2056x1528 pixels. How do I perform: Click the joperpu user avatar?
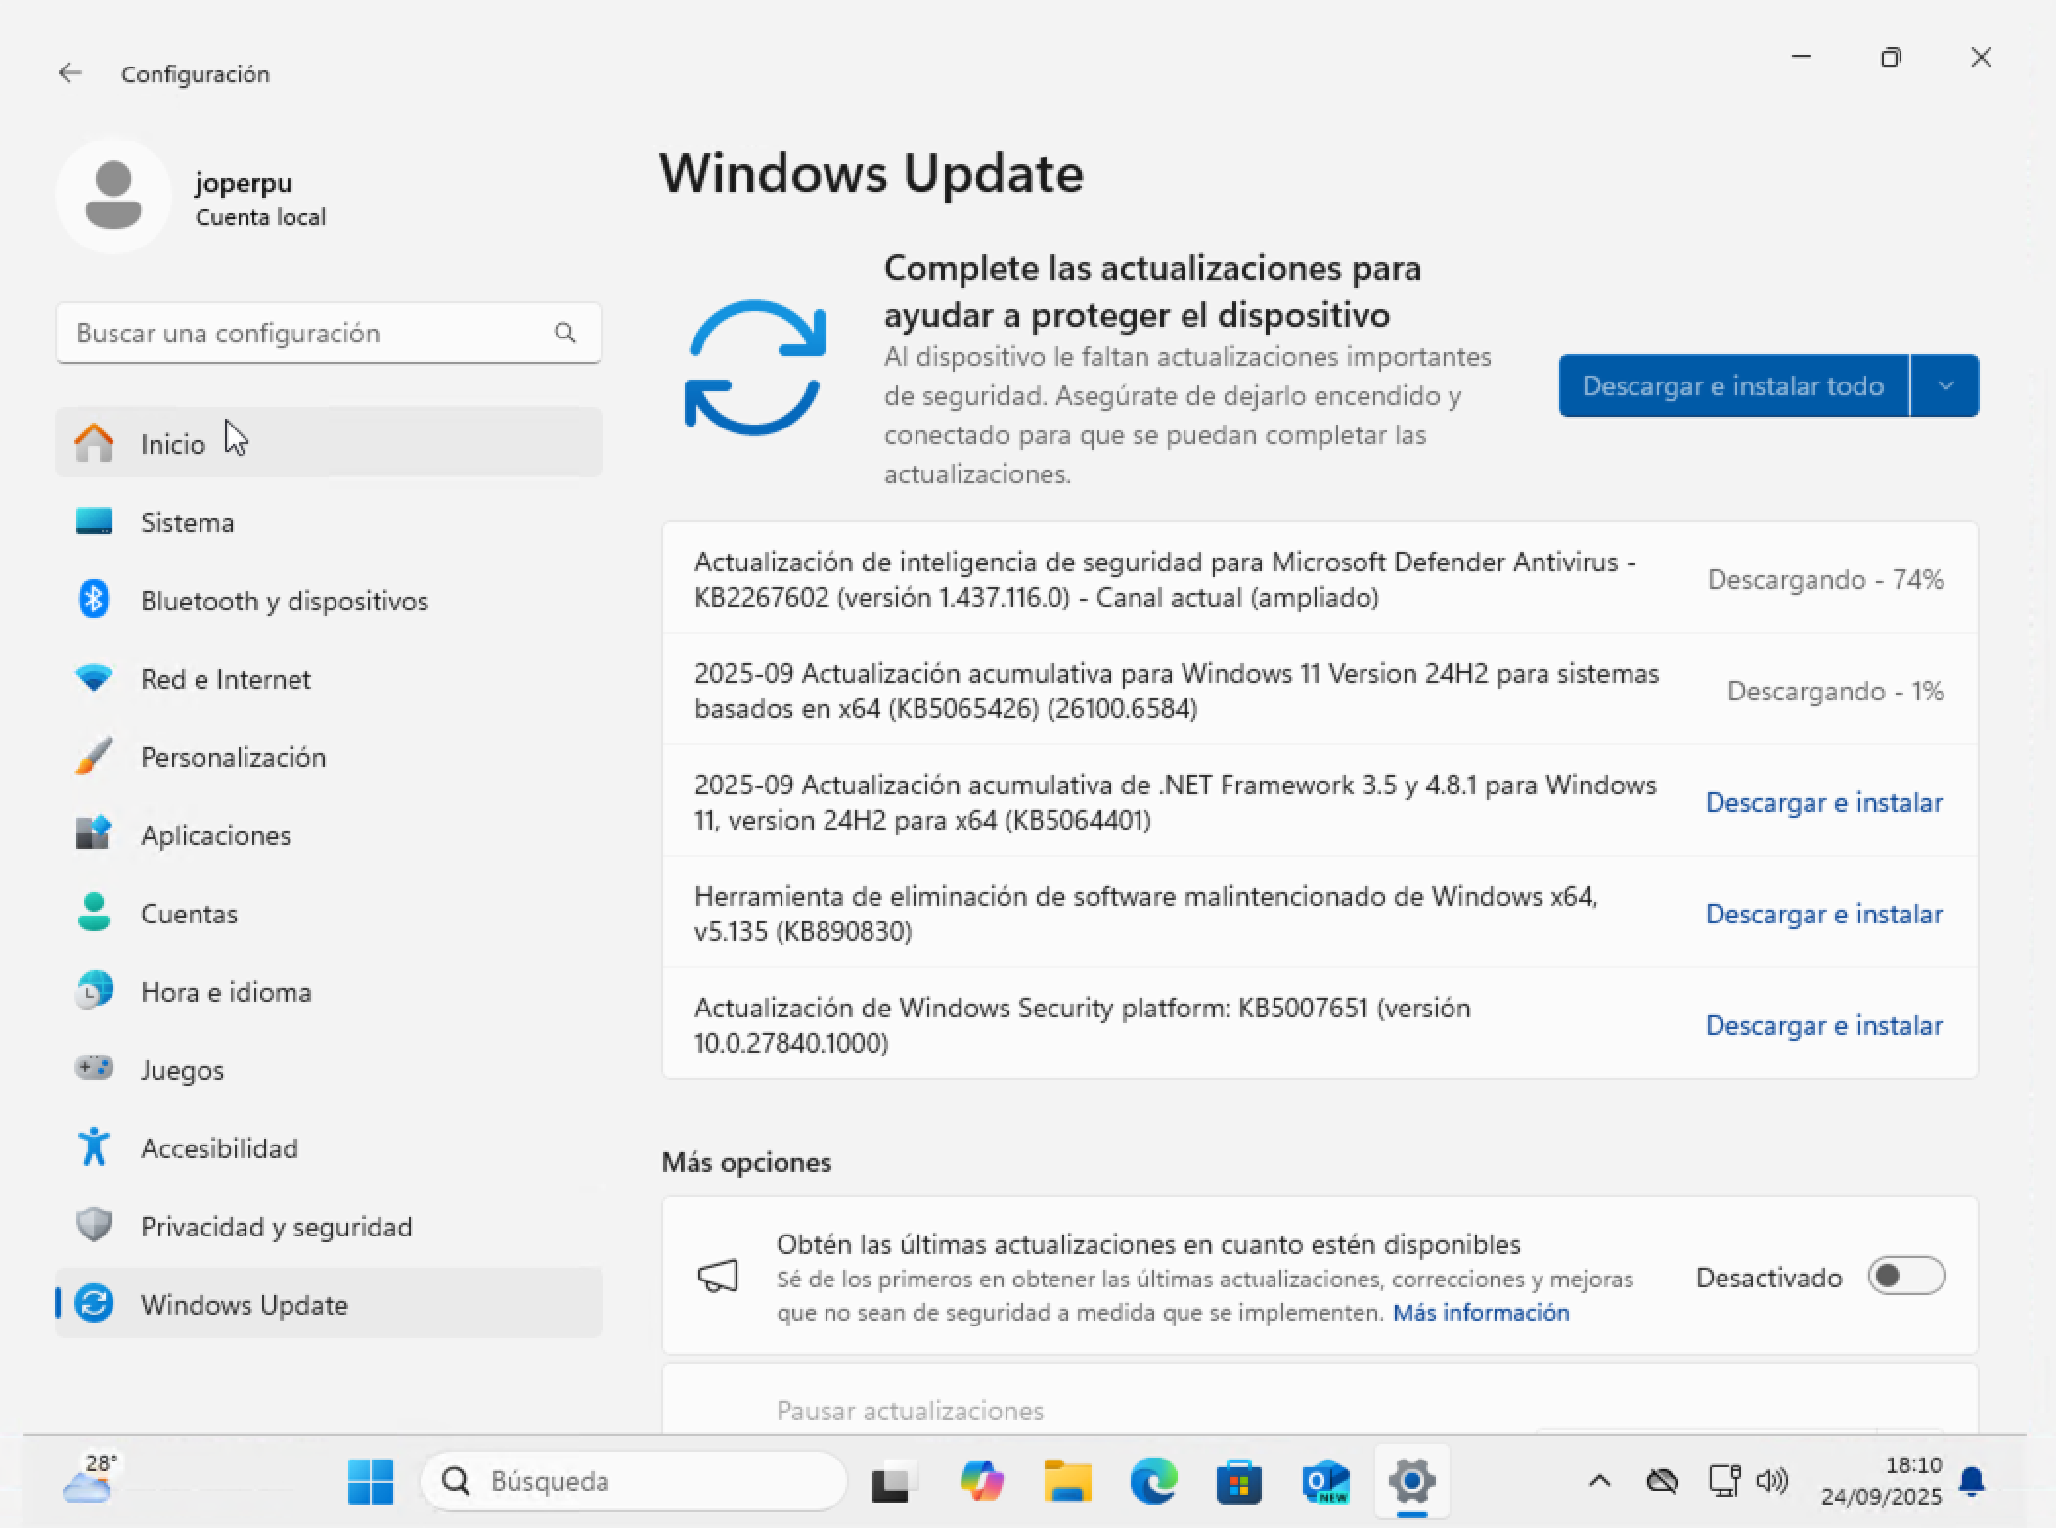point(113,196)
